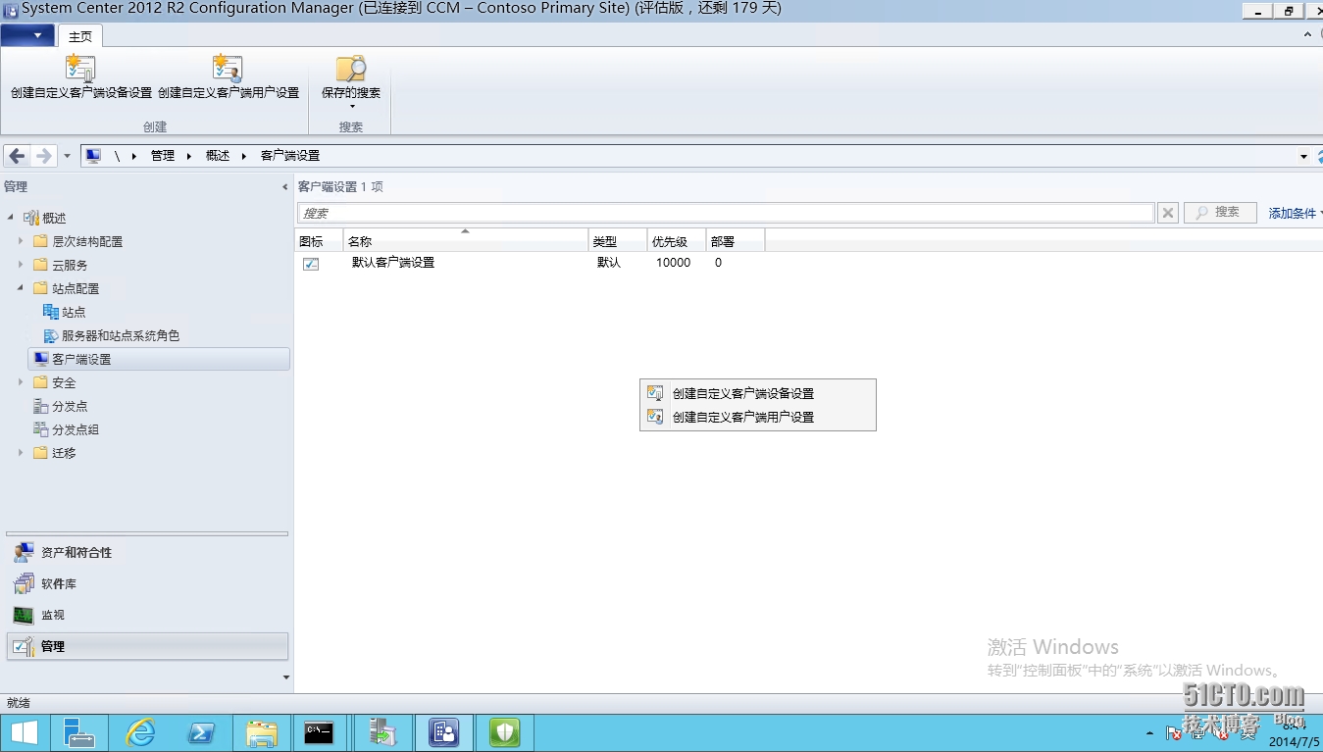Open the command prompt taskbar icon
The image size is (1323, 752).
(x=319, y=732)
